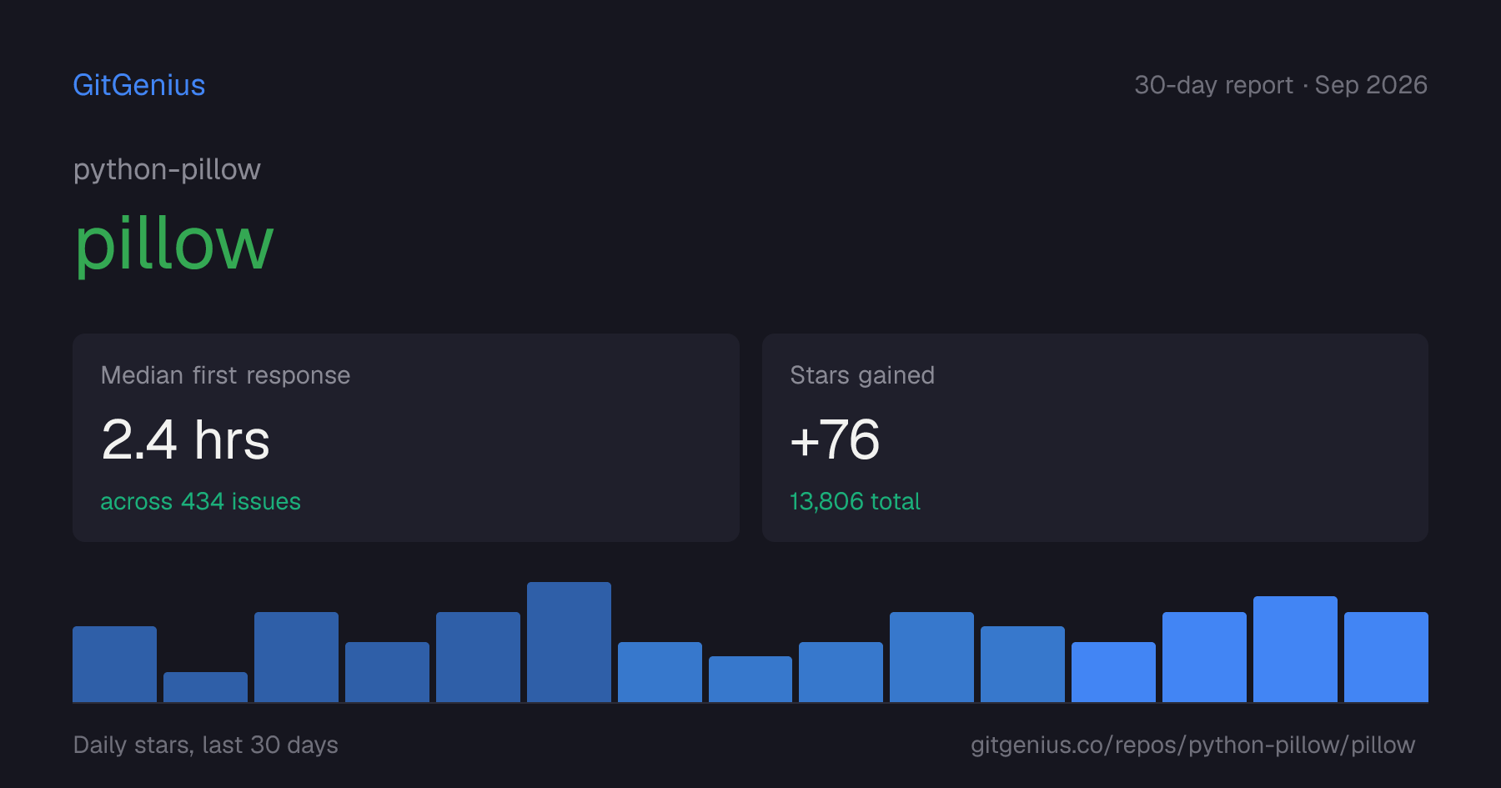Click the second-to-last bright blue bar
Viewport: 1501px width, 788px height.
tap(1295, 649)
